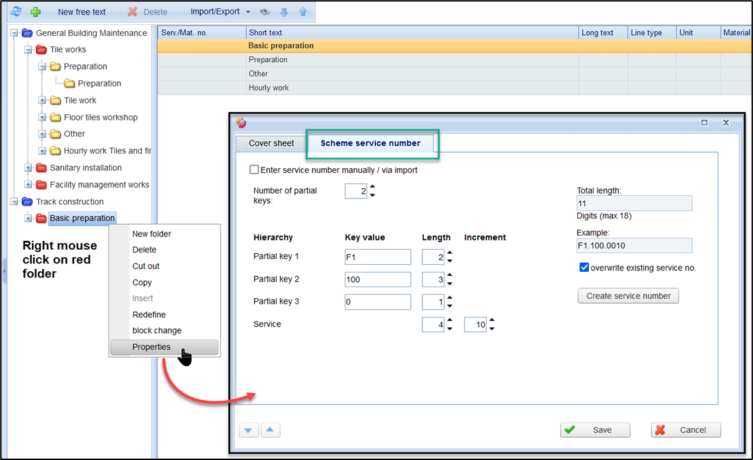Increase the number of partial keys
Viewport: 753px width, 460px height.
[373, 186]
